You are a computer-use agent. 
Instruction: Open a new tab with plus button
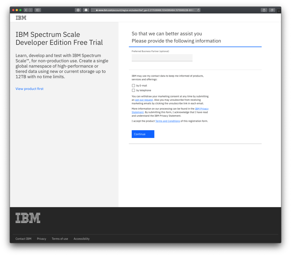click(x=279, y=11)
